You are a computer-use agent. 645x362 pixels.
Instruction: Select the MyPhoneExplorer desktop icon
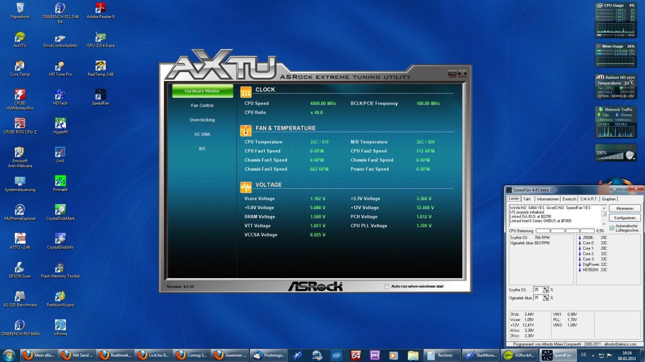(x=20, y=213)
